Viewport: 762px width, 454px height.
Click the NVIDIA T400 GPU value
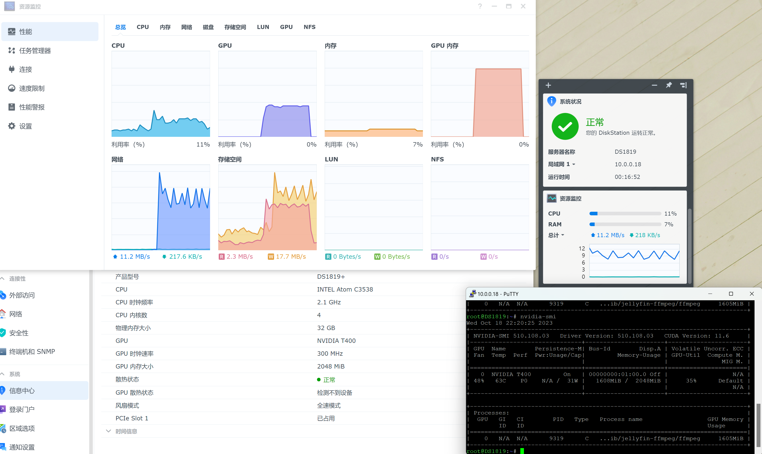[x=336, y=341]
